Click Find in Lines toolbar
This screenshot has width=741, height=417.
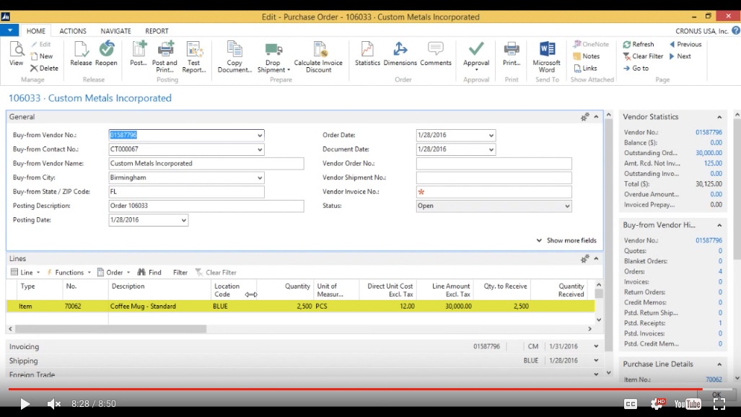point(149,272)
